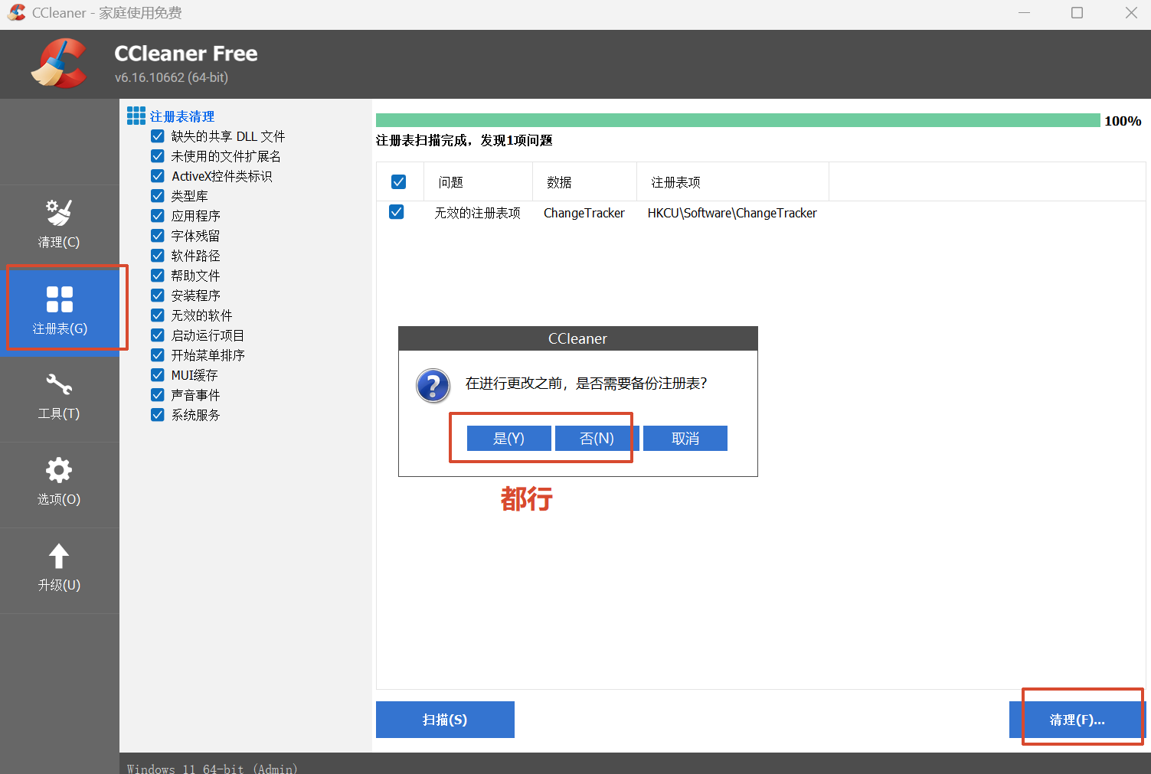Toggle the 安装程序 checkbox
Screen dimensions: 1151x774
(158, 296)
